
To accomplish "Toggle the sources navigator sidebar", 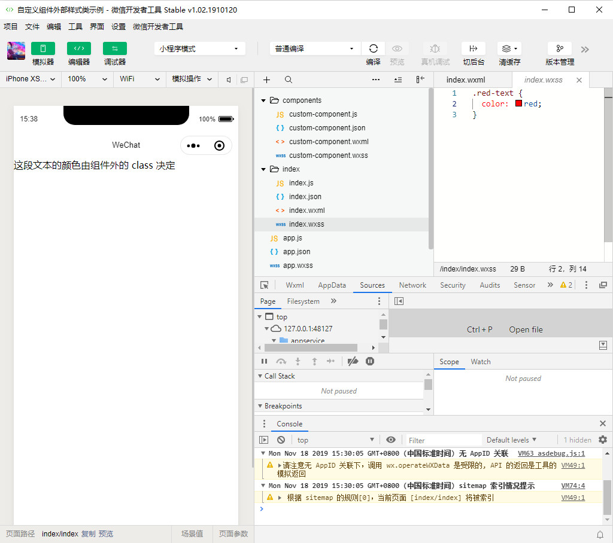I will (399, 301).
